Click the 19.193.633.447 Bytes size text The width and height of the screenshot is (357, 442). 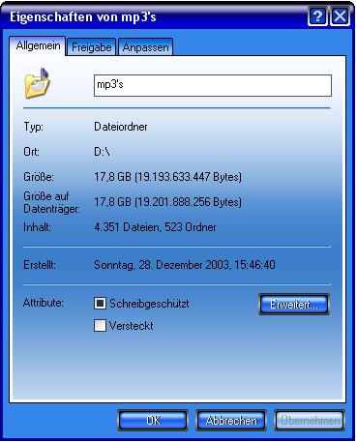(x=188, y=177)
